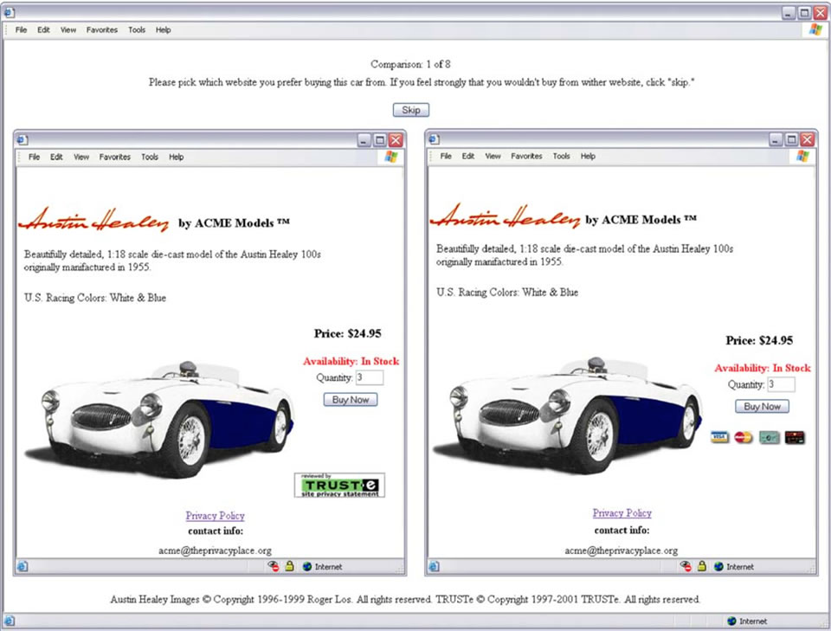
Task: Open Help menu in left website window
Action: [x=177, y=157]
